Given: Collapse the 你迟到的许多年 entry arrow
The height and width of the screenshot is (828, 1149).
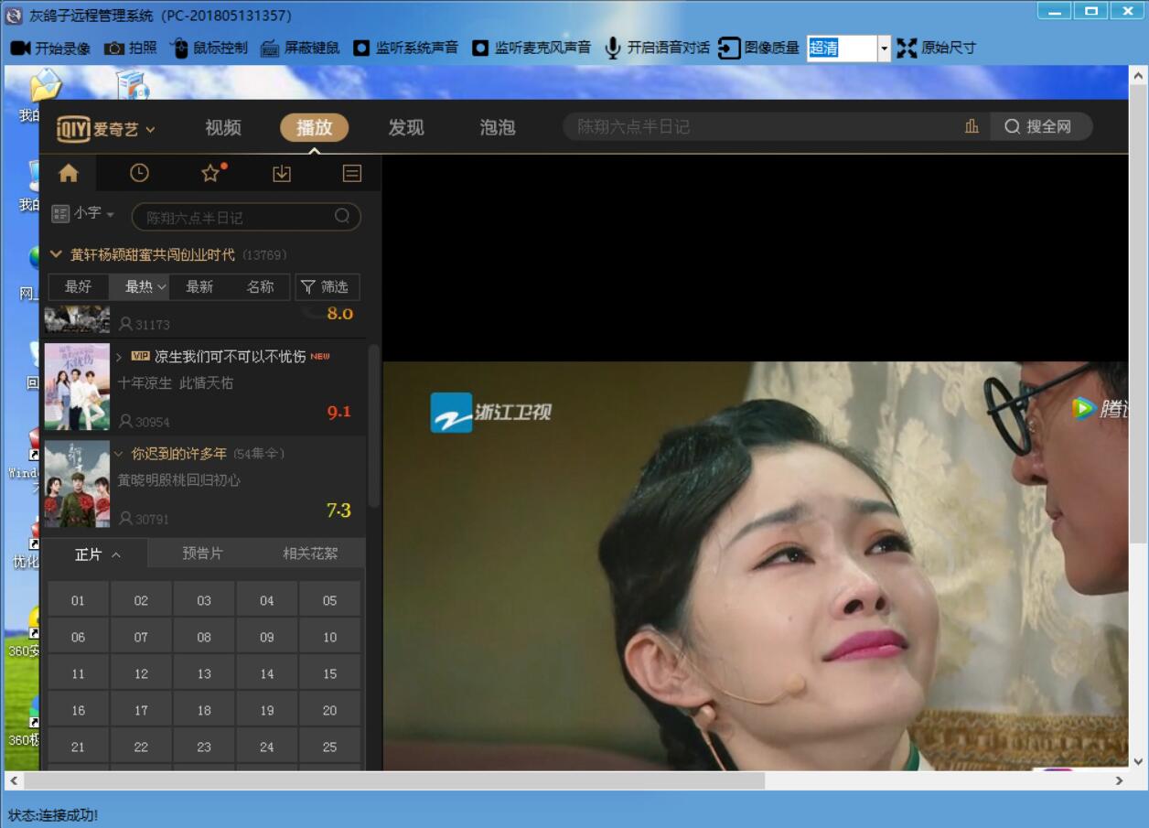Looking at the screenshot, I should (119, 453).
